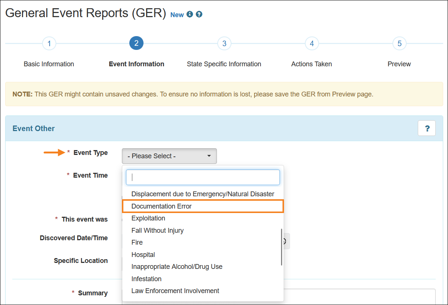
Task: Pick Hospital event type
Action: pos(203,255)
